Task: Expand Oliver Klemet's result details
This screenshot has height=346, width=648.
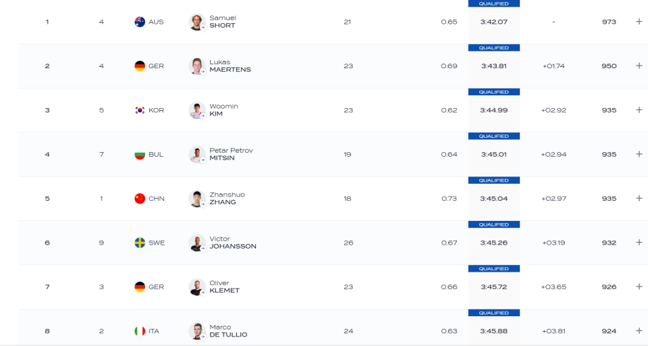Action: [x=639, y=287]
